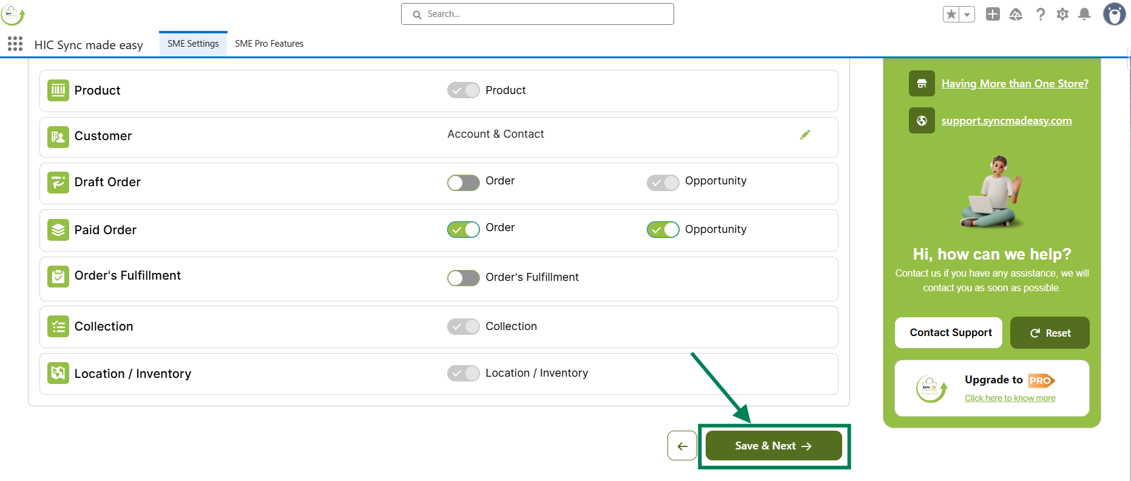
Task: Select the SME Settings tab
Action: [x=193, y=44]
